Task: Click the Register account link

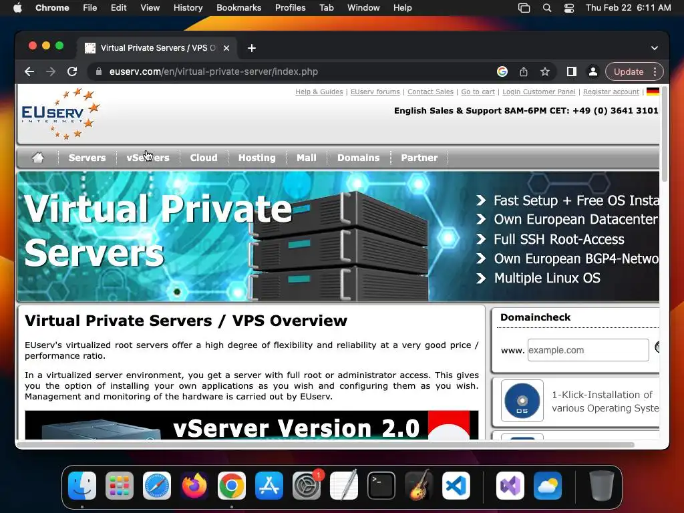Action: pos(611,92)
